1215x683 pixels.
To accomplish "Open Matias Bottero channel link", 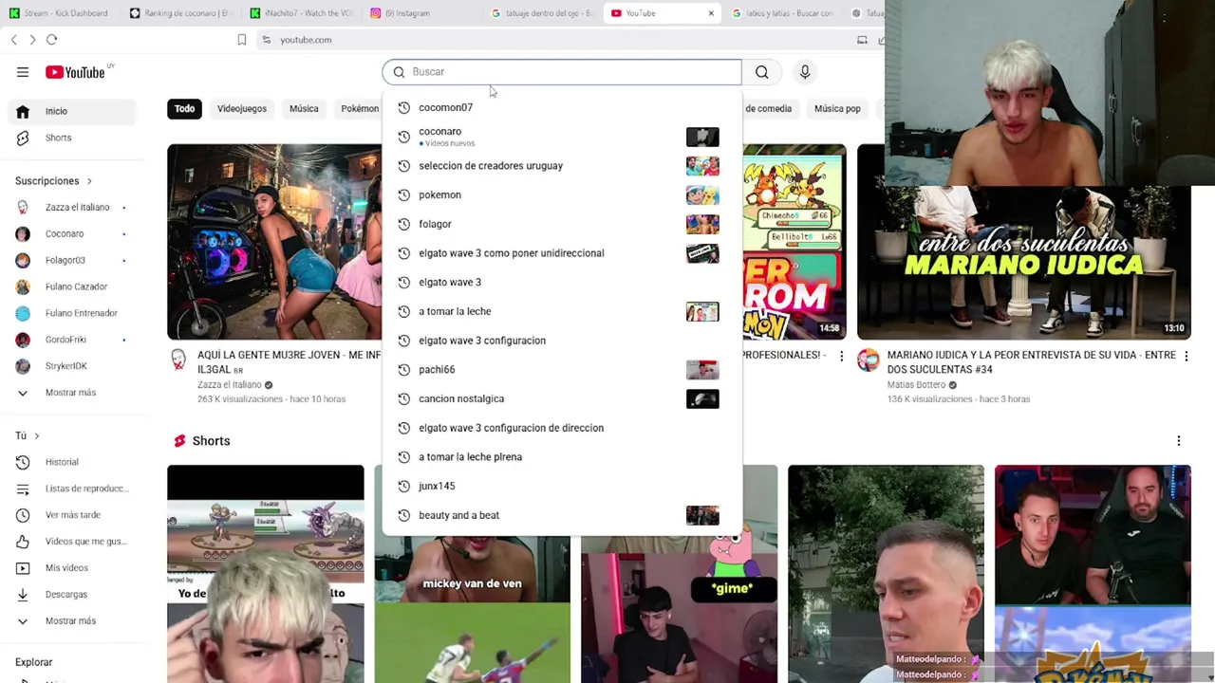I will coord(916,384).
